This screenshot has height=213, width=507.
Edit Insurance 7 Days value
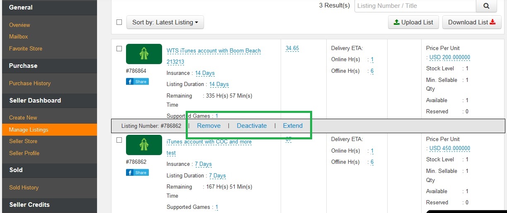[x=204, y=164]
